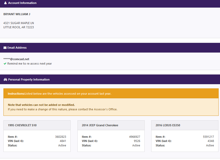
Task: Click the Email Address header text
Action: pos(17,48)
